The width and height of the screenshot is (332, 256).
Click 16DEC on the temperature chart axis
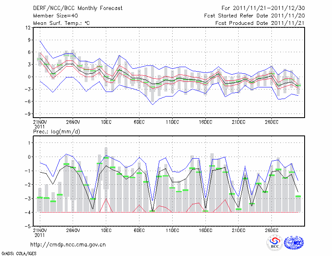205,122
